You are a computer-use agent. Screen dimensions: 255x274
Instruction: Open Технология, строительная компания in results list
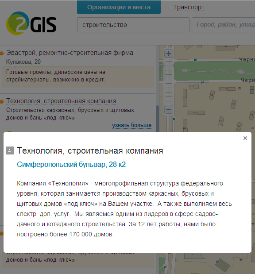tap(61, 101)
